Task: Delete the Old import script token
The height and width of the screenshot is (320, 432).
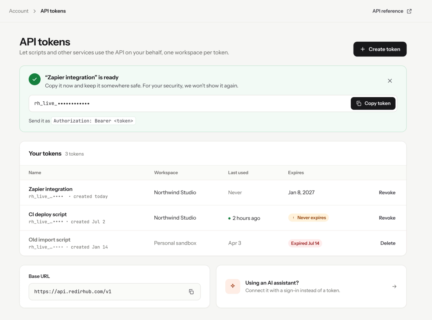Action: point(388,243)
